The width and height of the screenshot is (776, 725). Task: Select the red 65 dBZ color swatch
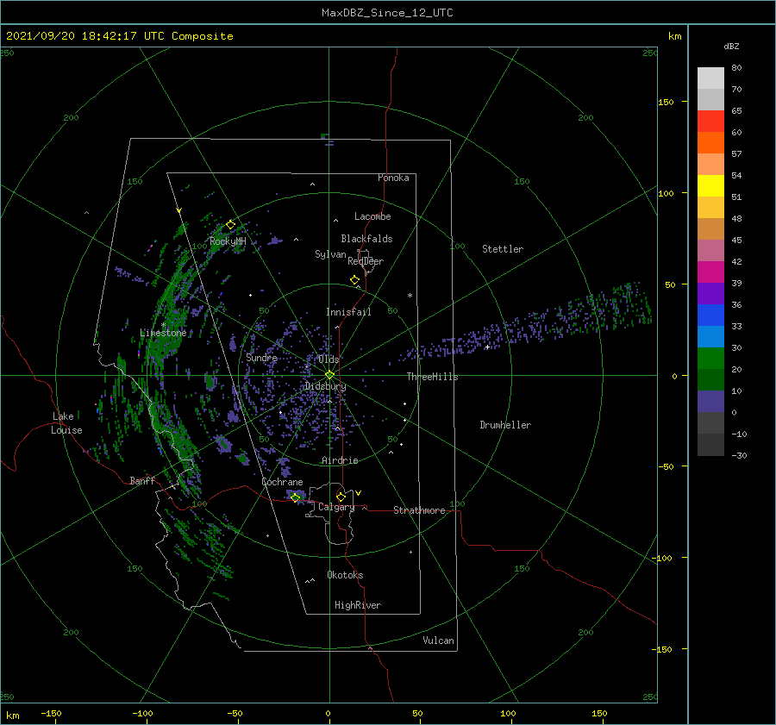(x=710, y=121)
